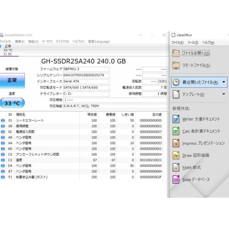
Task: Click the リモートファイル(S) button
Action: (x=196, y=65)
